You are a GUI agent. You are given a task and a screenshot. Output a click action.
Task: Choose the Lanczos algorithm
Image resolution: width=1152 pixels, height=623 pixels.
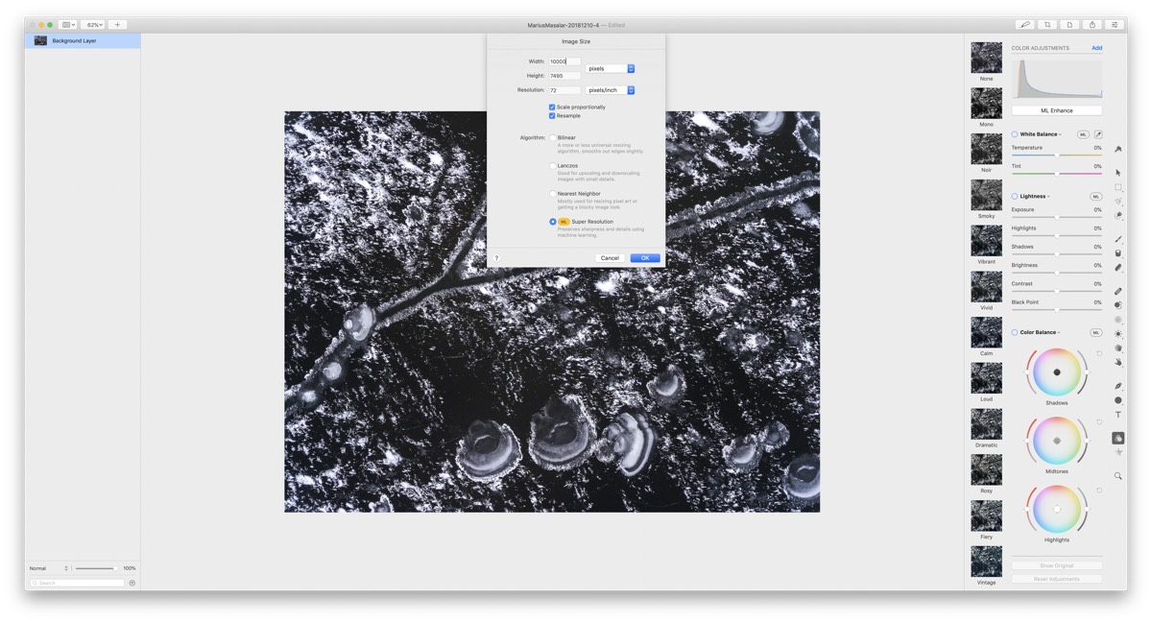click(x=553, y=166)
